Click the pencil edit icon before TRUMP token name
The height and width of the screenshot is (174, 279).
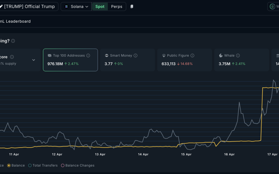tap(1, 7)
